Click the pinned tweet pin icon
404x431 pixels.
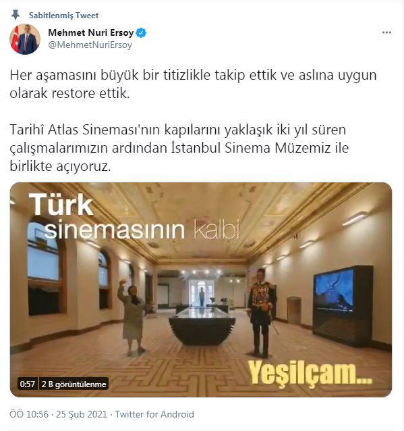(16, 15)
